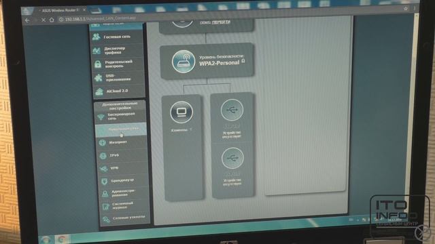
Task: Open AiCloud 2.0 in the sidebar
Action: click(x=120, y=91)
